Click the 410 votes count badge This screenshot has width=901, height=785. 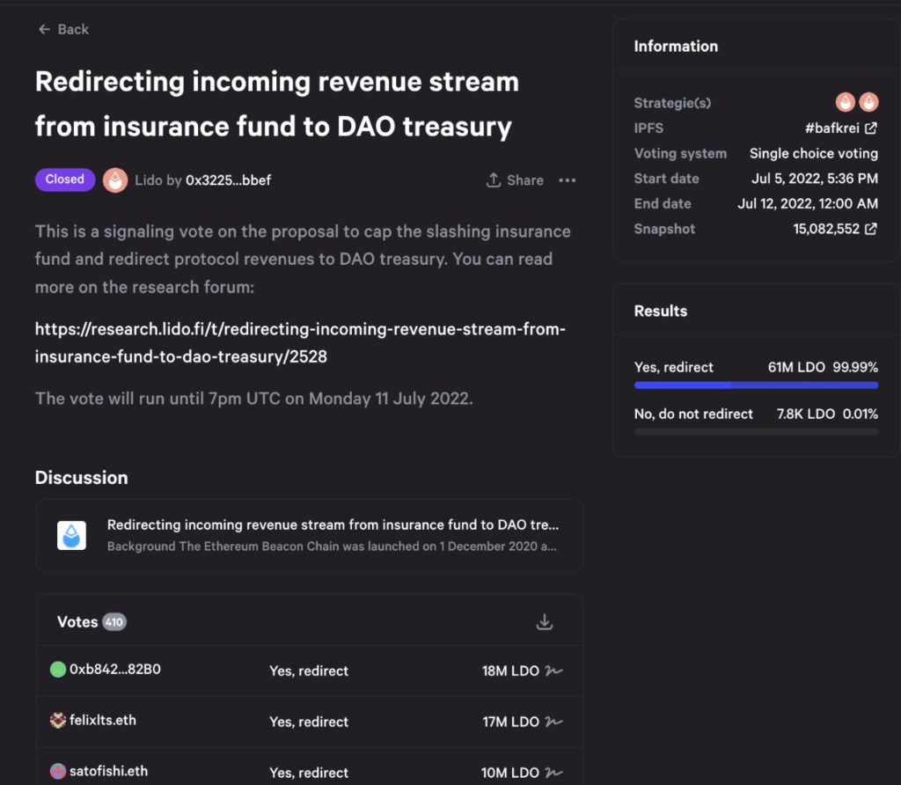(114, 622)
